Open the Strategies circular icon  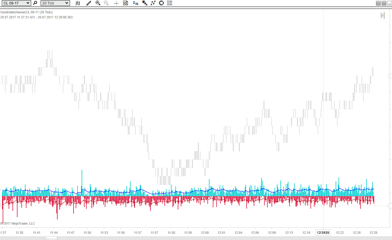click(x=161, y=3)
